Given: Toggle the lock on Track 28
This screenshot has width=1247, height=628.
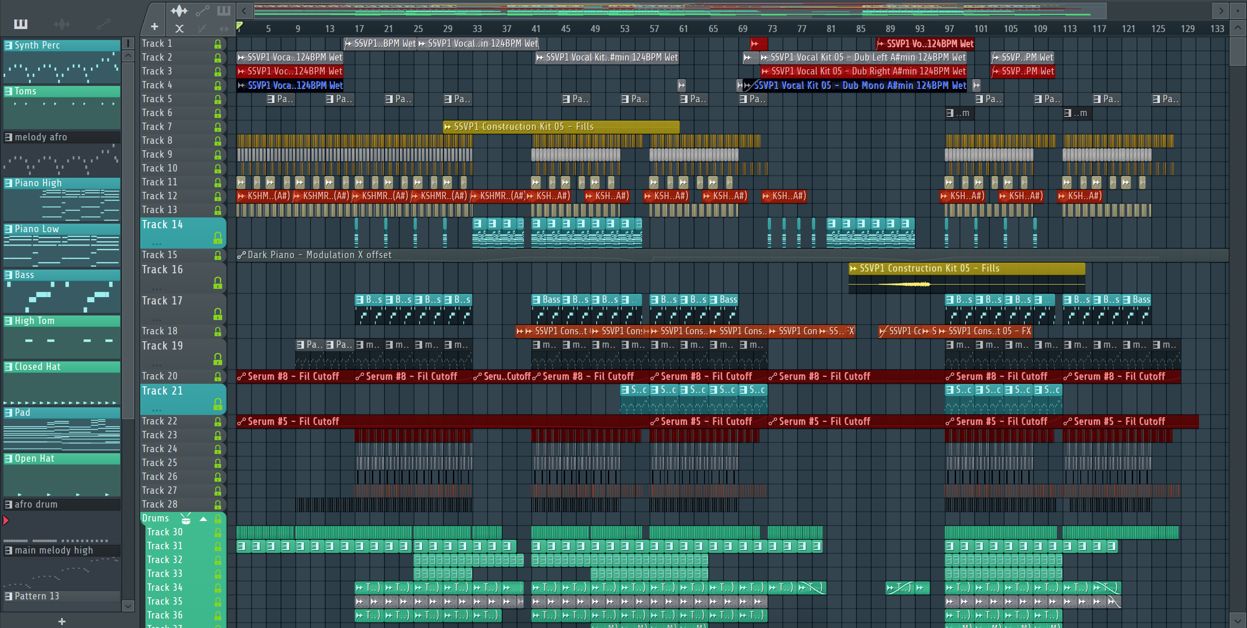Looking at the screenshot, I should click(218, 505).
